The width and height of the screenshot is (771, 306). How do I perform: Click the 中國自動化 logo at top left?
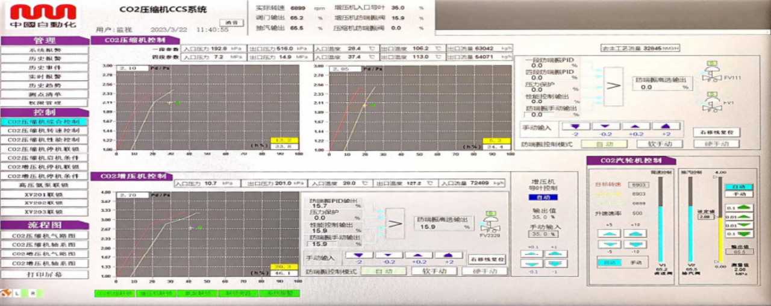(44, 16)
